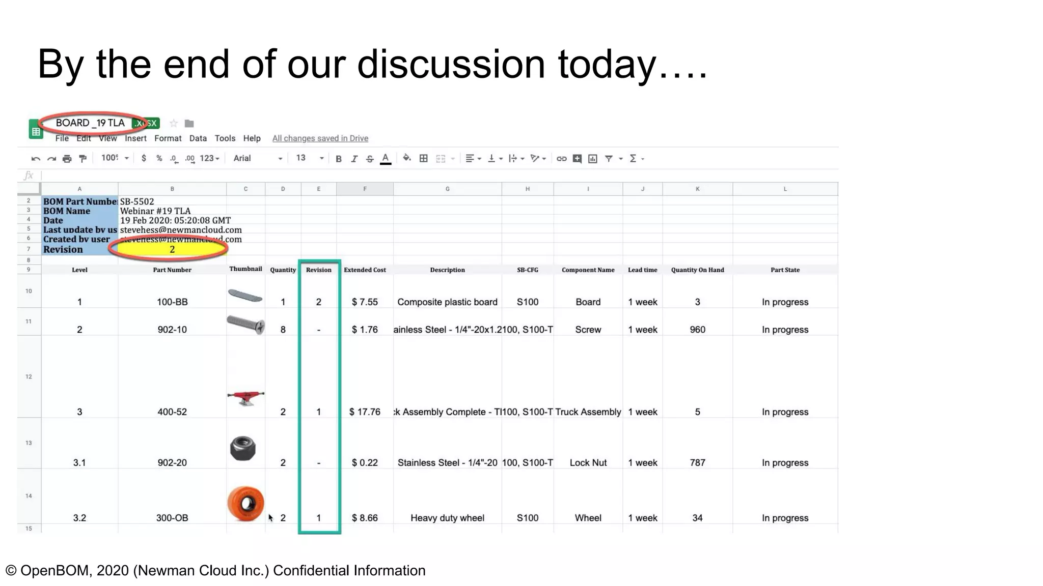The width and height of the screenshot is (1043, 586).
Task: Open the font size 13 dropdown
Action: [x=310, y=158]
